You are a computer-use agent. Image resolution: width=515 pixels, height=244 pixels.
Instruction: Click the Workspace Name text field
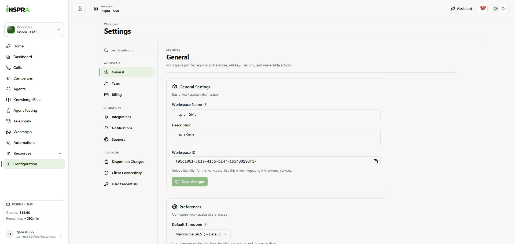[276, 114]
